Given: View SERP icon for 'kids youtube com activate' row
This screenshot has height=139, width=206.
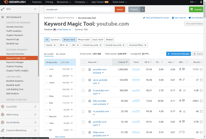Looking at the screenshot, I should point(201,101).
